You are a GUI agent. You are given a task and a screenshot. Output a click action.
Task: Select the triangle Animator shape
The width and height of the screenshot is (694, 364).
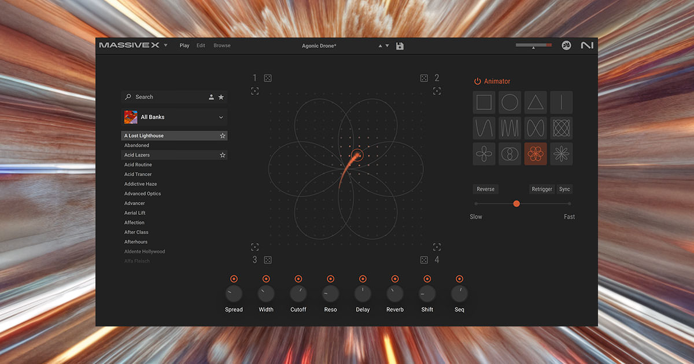tap(536, 102)
